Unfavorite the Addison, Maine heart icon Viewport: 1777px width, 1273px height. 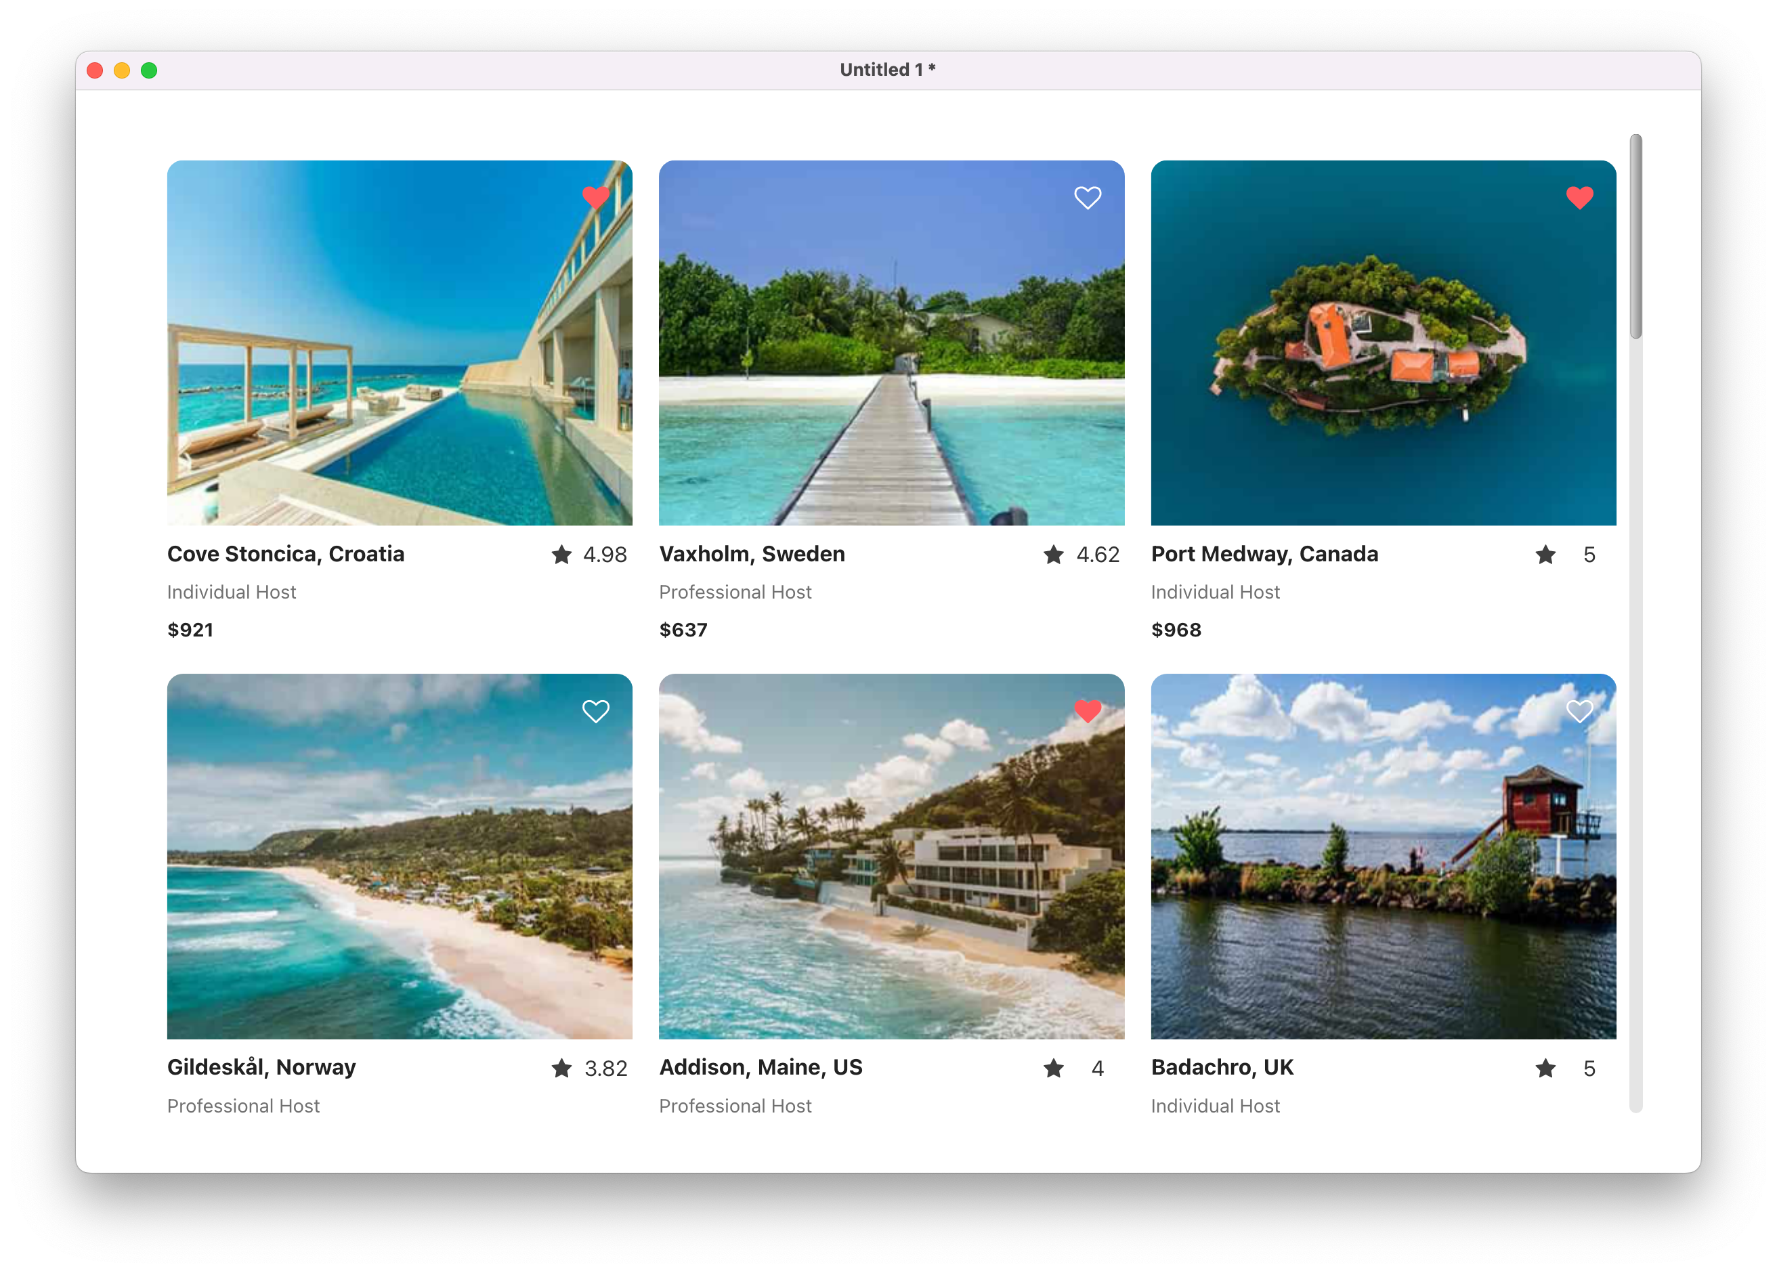click(x=1087, y=710)
